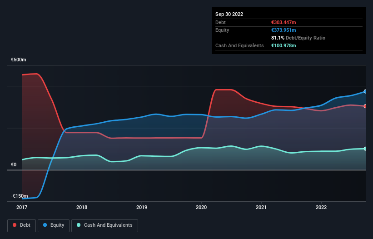Click the €373.951m equity value

click(x=283, y=30)
